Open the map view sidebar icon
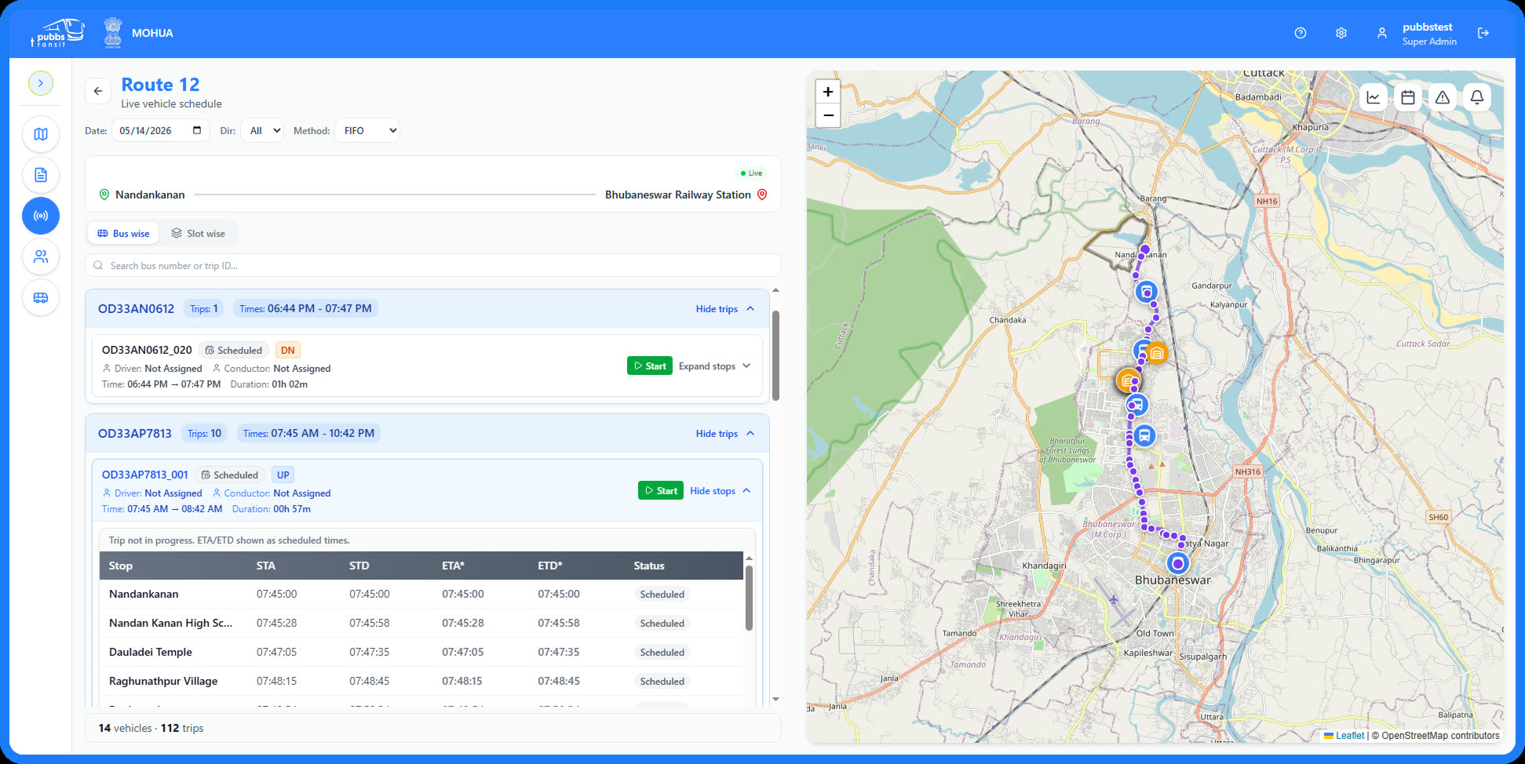 click(41, 134)
